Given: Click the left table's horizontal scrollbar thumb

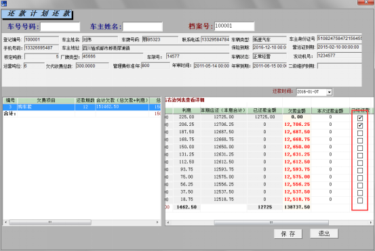Looking at the screenshot, I should coord(50,222).
